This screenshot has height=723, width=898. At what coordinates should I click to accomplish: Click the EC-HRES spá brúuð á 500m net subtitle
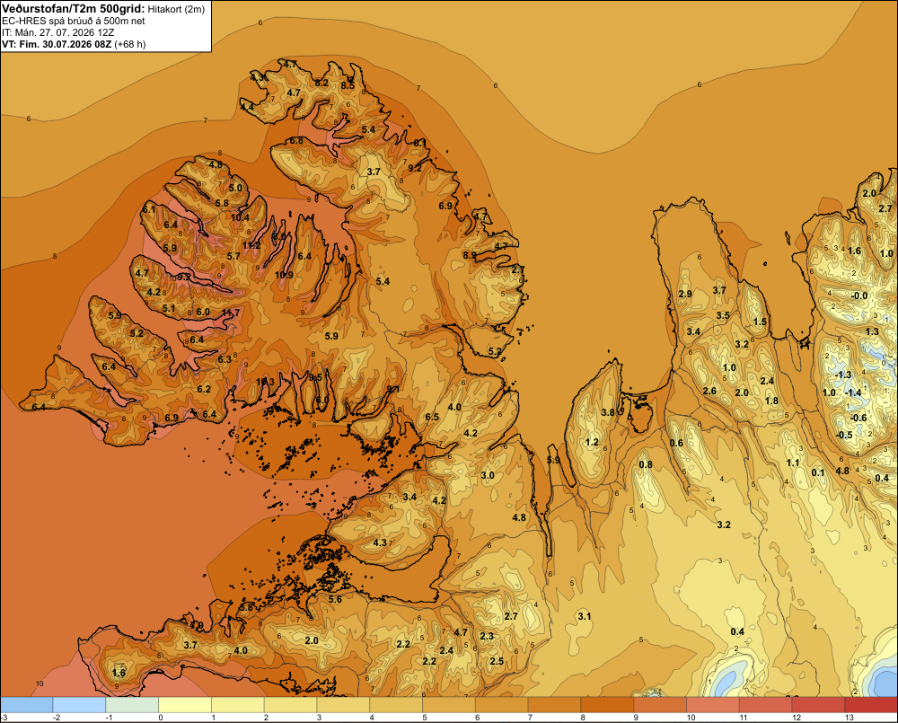[74, 22]
